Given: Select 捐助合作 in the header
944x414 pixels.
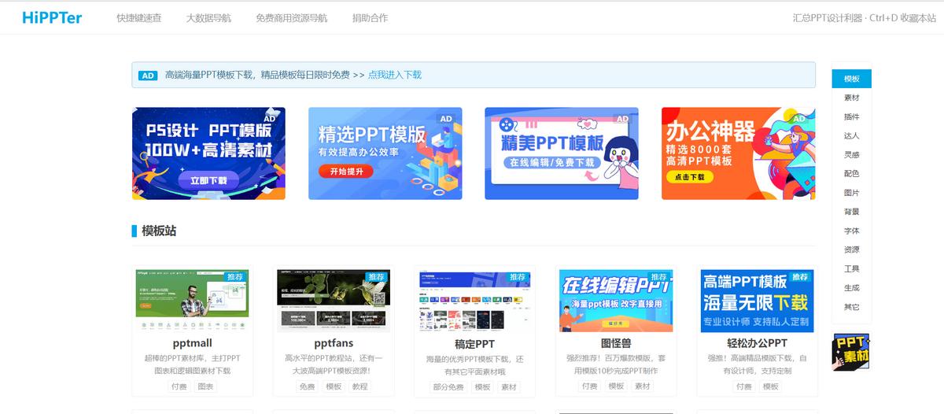Looking at the screenshot, I should (370, 17).
